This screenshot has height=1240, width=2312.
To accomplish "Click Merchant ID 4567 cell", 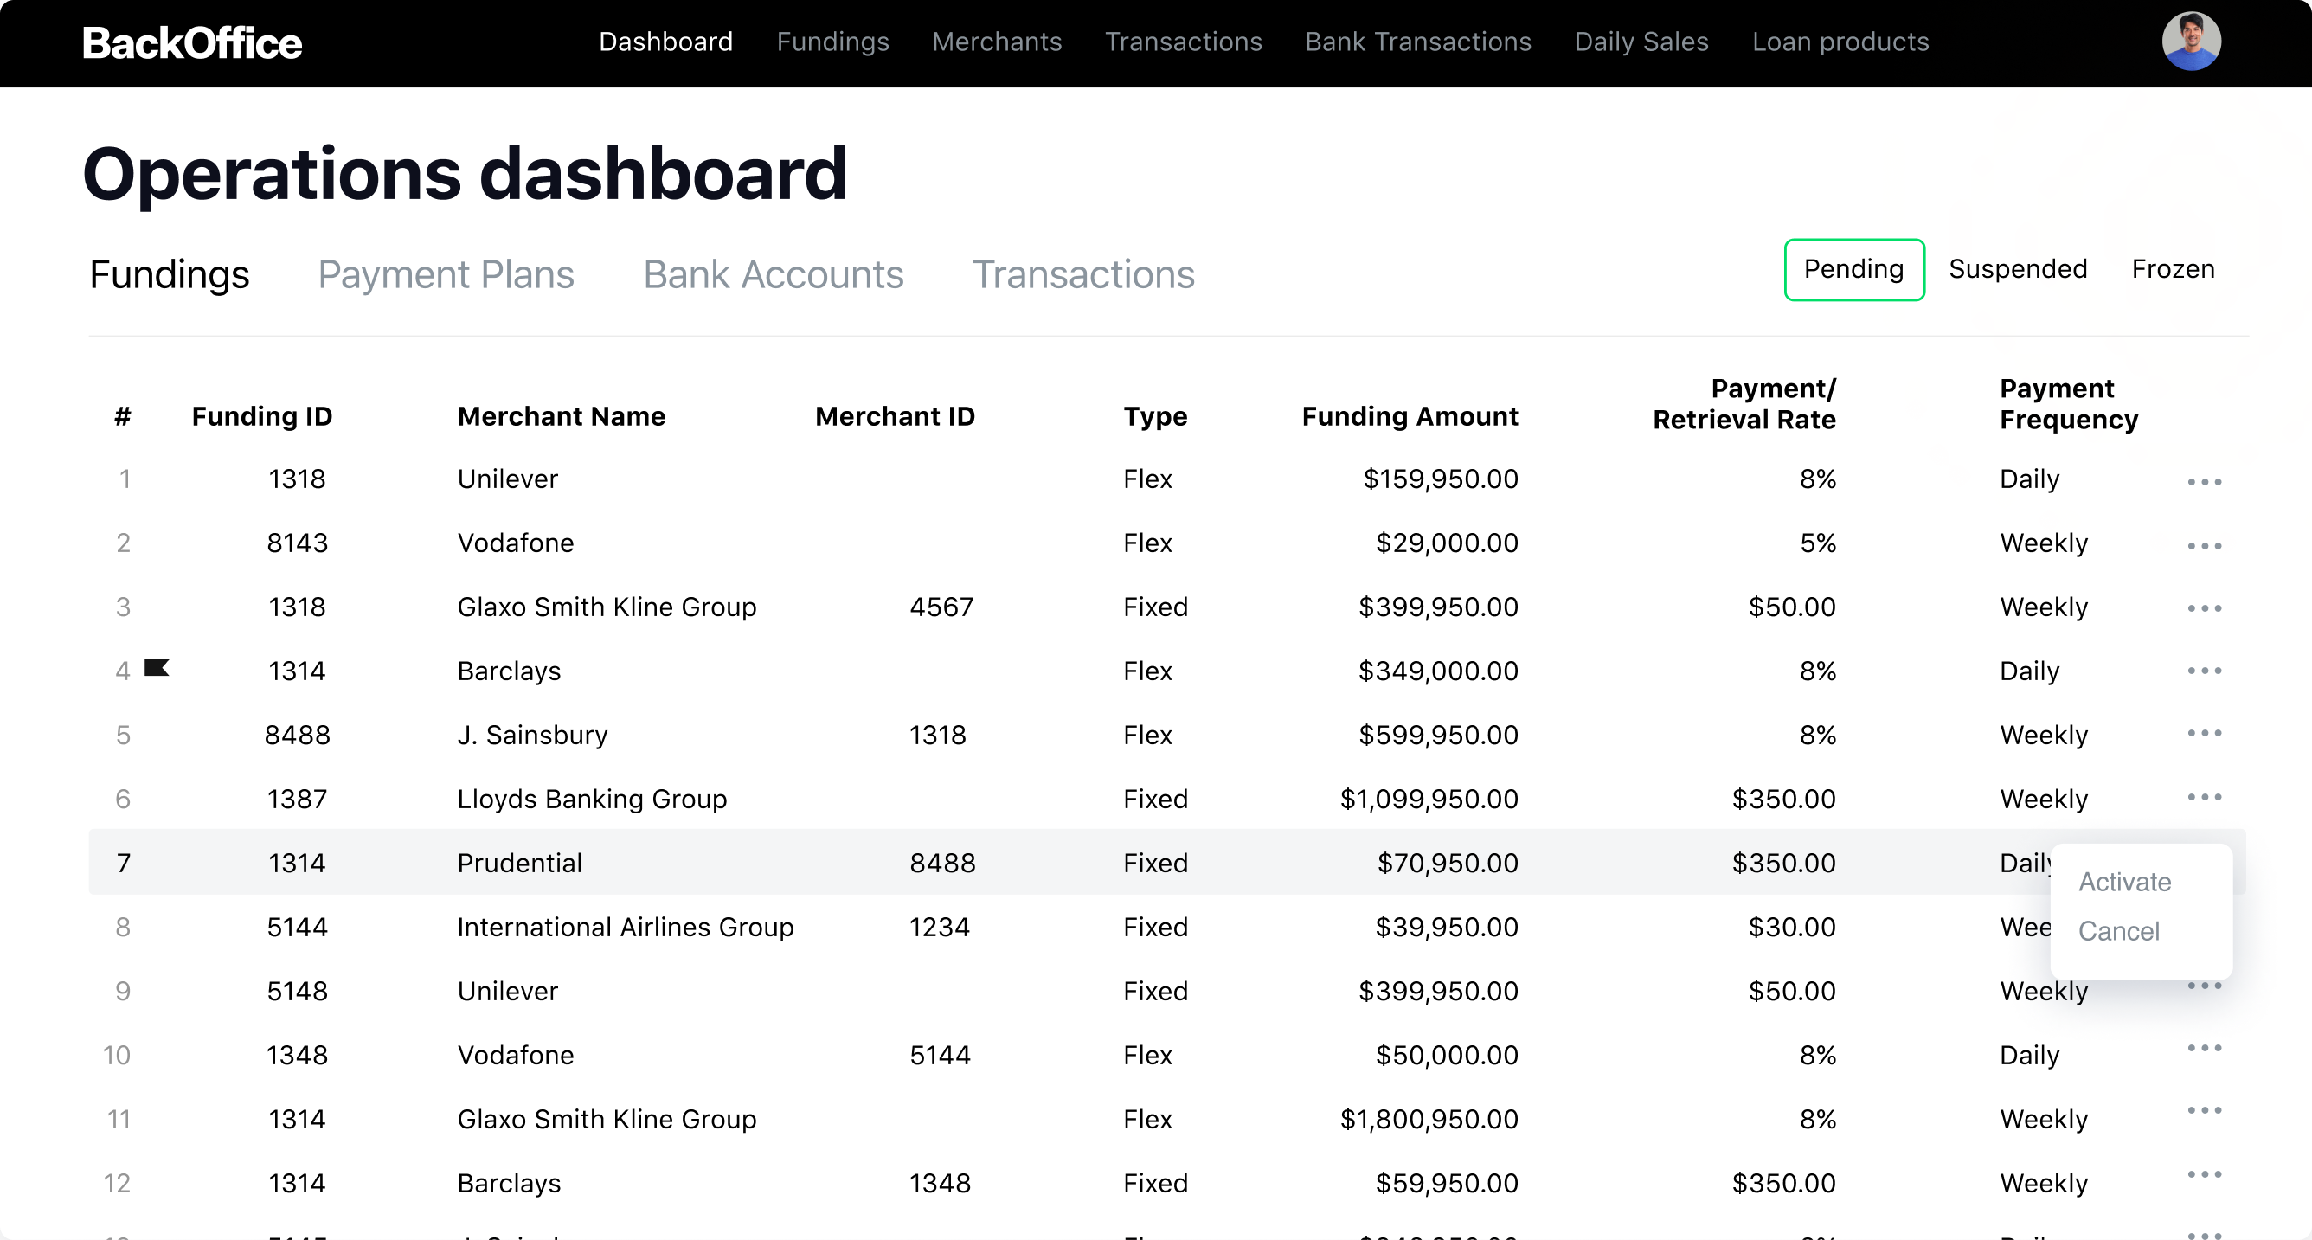I will [941, 607].
